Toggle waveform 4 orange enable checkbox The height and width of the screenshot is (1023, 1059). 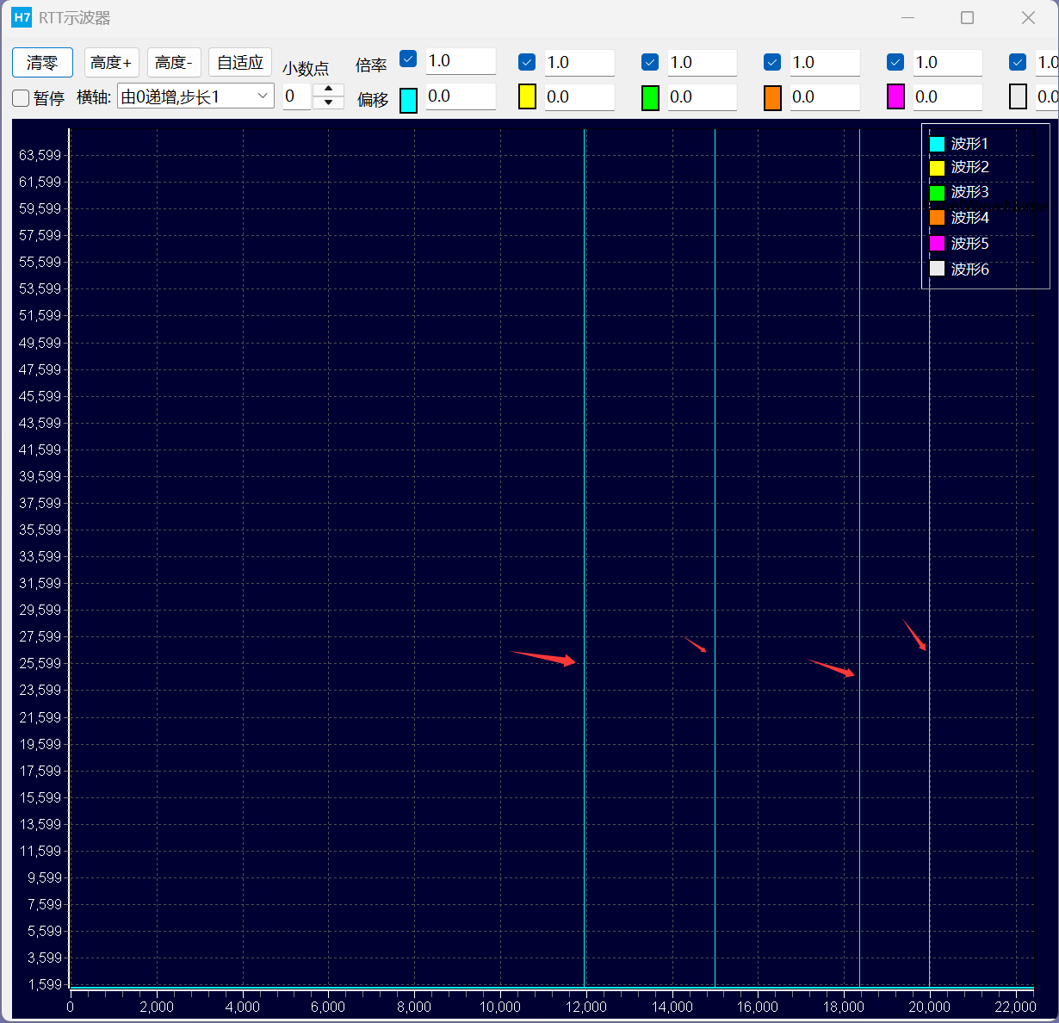(772, 62)
